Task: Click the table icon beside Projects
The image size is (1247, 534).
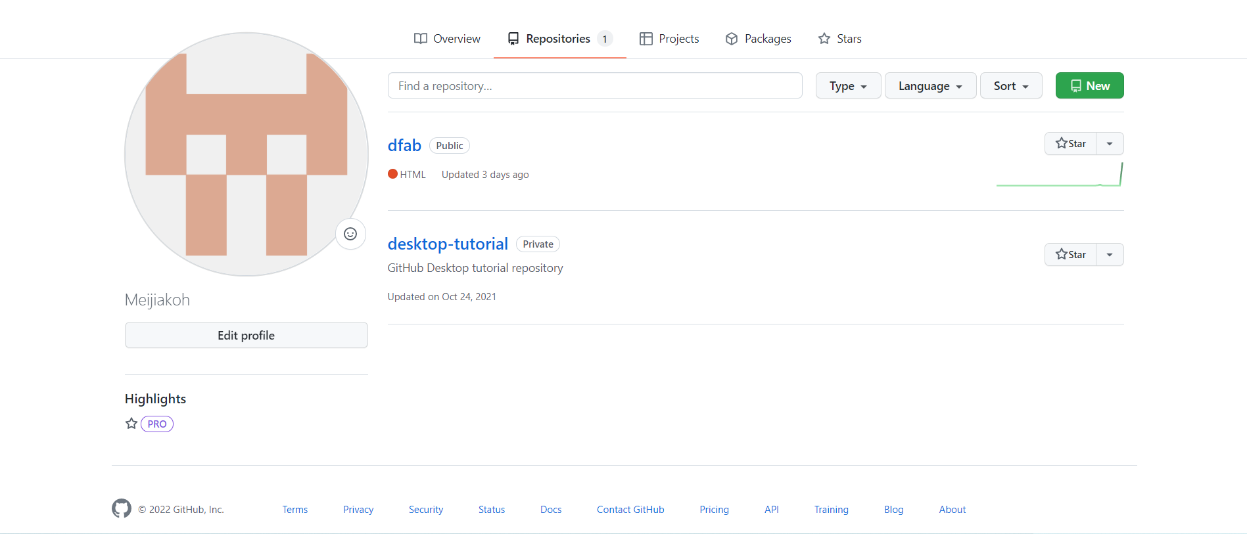Action: point(646,39)
